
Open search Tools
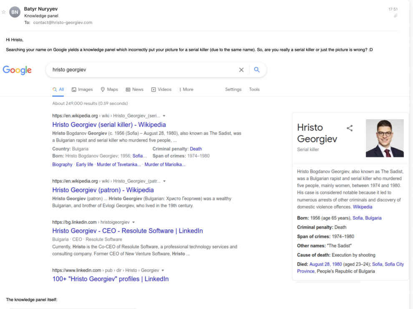pyautogui.click(x=254, y=89)
